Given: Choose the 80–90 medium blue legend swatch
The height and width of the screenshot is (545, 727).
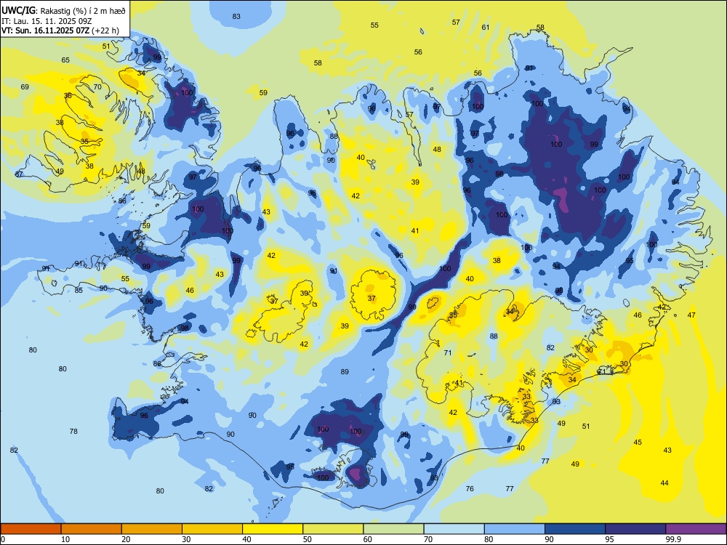Looking at the screenshot, I should [514, 529].
